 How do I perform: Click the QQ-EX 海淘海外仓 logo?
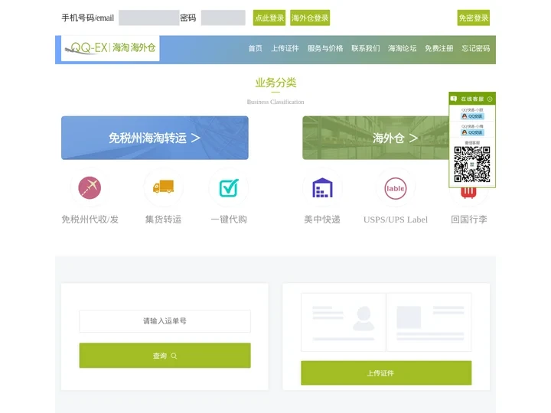point(110,48)
